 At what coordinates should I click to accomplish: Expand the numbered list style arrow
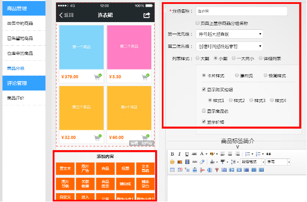coord(263,154)
